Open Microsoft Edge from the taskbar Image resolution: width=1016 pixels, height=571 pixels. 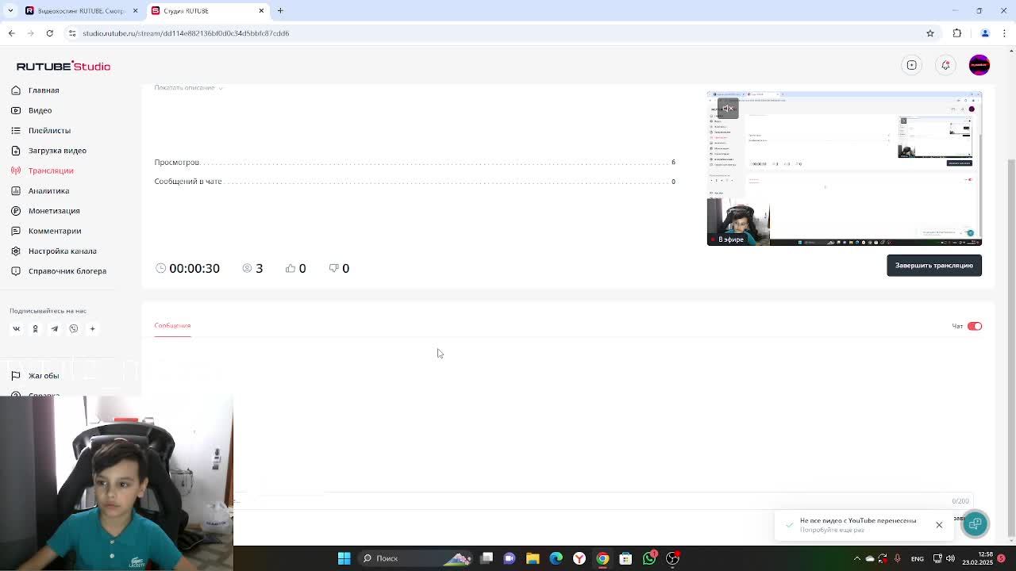556,558
